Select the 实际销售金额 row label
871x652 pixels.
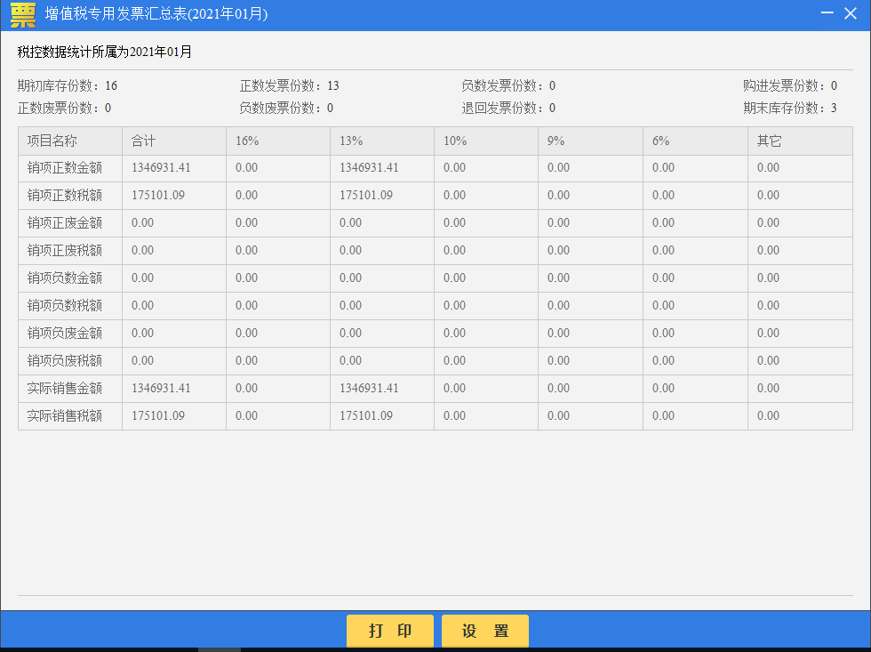point(65,389)
